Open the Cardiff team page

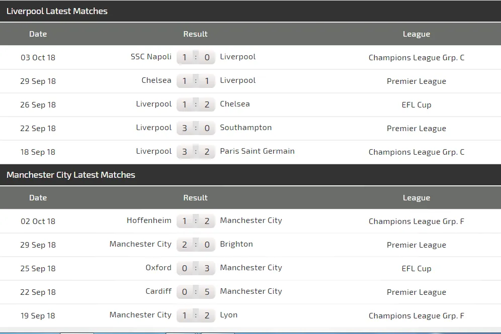click(158, 291)
